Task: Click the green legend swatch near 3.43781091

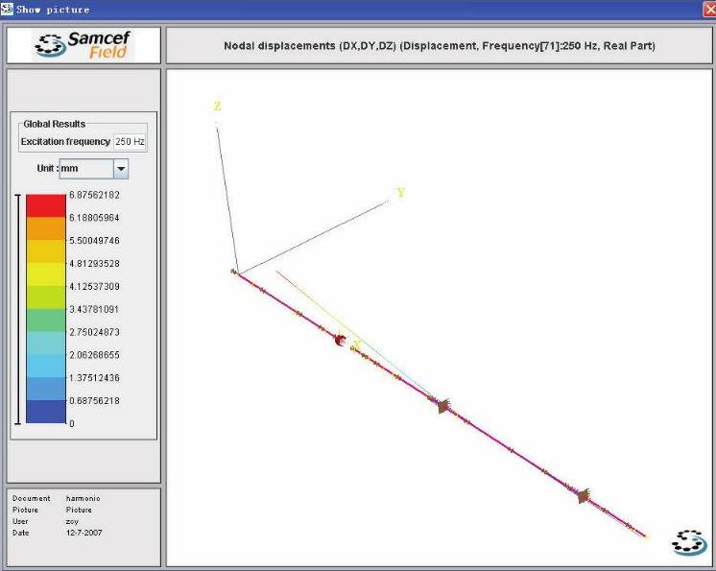Action: [45, 320]
